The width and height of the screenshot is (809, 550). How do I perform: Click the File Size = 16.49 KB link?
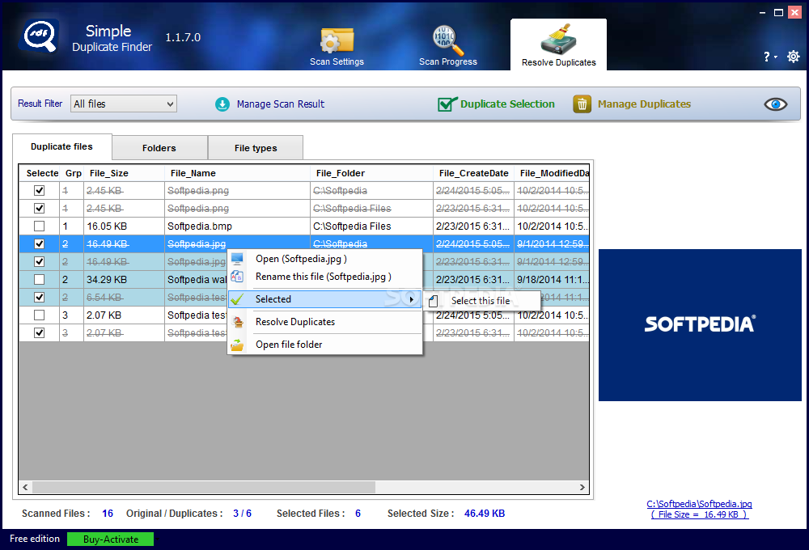pyautogui.click(x=699, y=514)
